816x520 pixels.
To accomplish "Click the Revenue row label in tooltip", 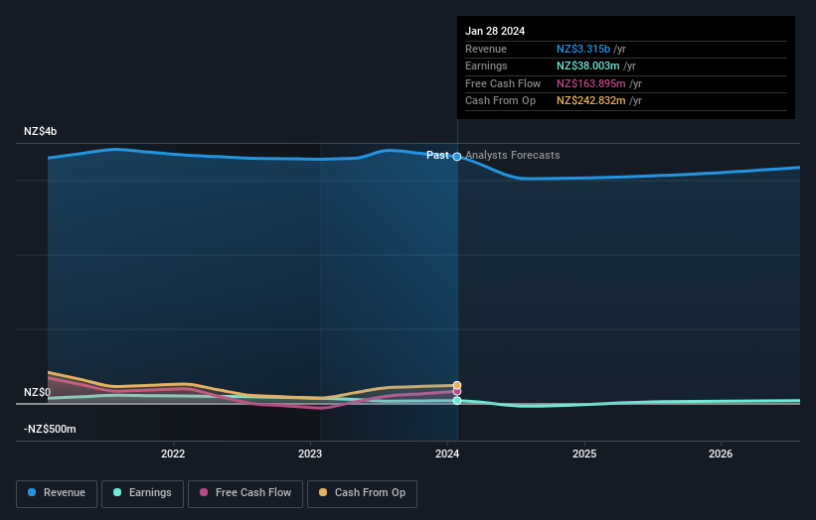I will click(486, 49).
